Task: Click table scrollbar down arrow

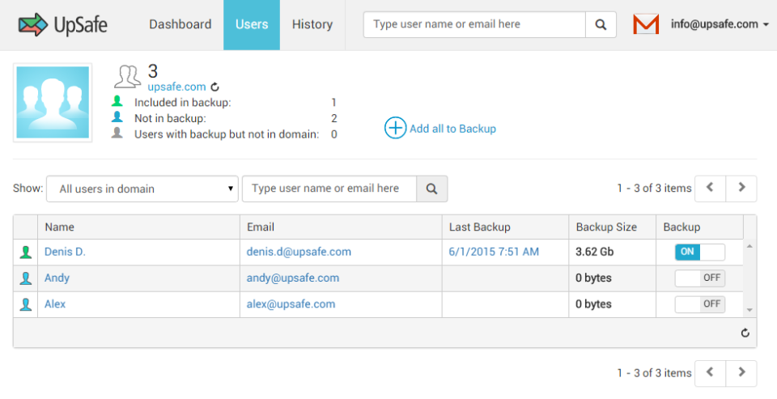Action: (x=749, y=310)
